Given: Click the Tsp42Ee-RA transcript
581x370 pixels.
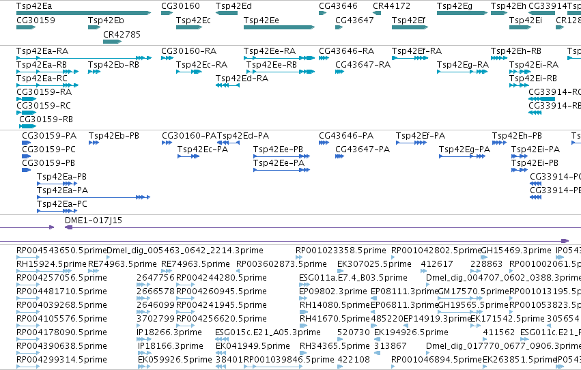Looking at the screenshot, I should [279, 58].
